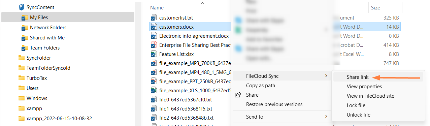Choose Share link in the submenu

click(358, 77)
